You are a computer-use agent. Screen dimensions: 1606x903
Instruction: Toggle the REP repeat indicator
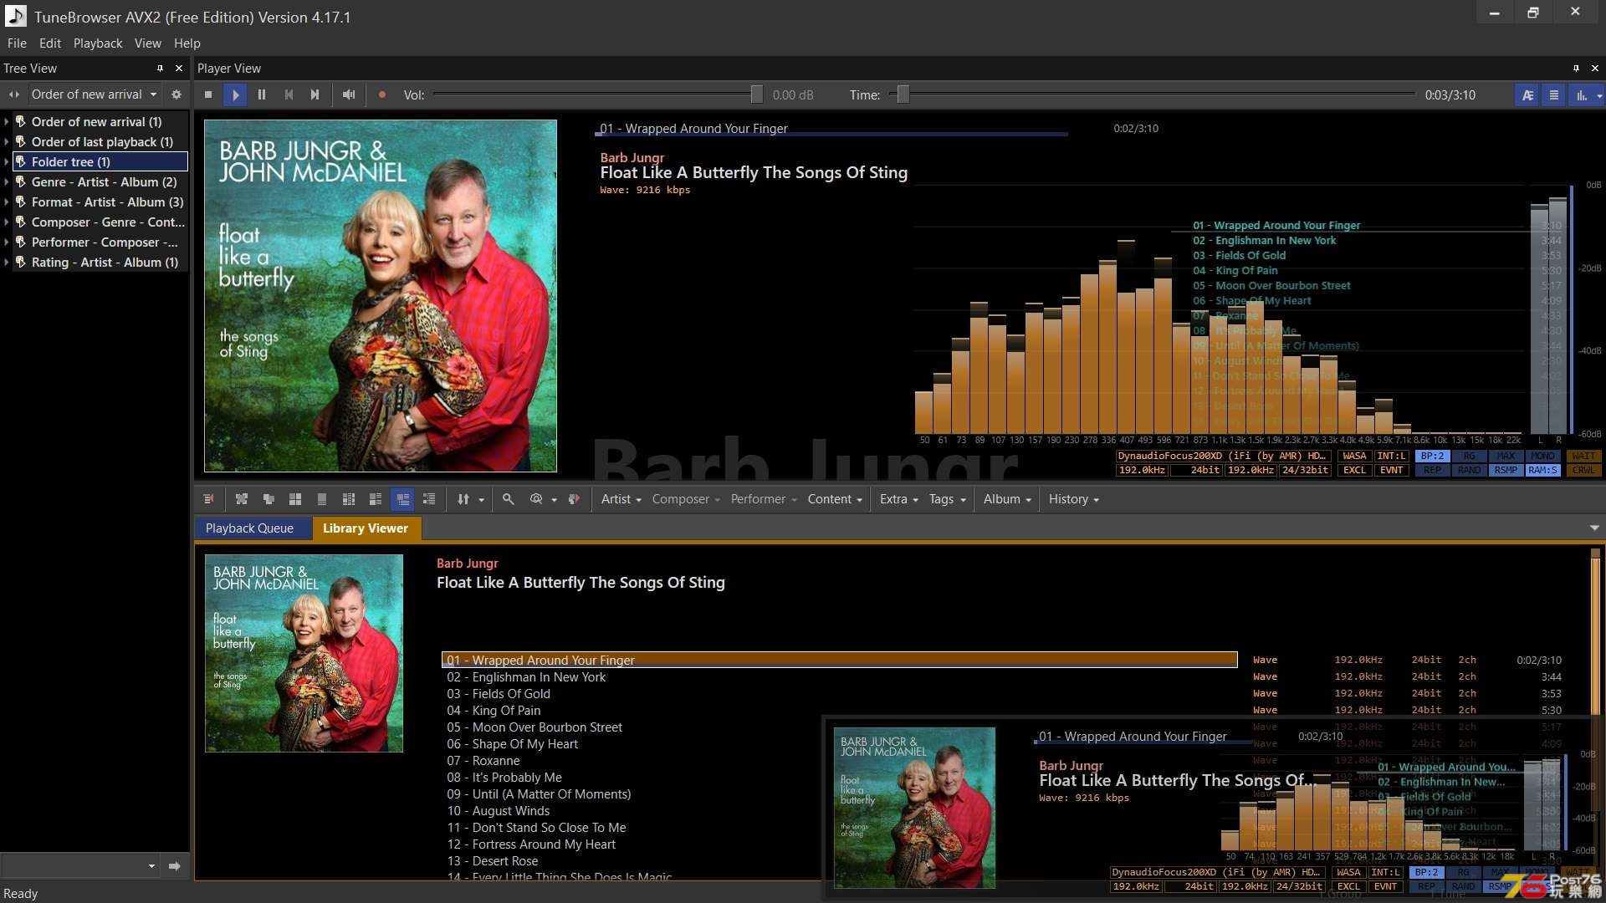point(1432,470)
